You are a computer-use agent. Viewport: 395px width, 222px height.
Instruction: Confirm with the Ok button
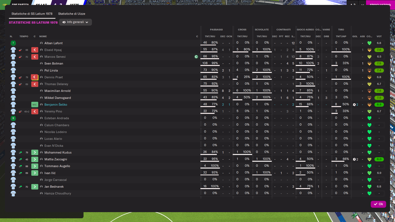tap(378, 204)
